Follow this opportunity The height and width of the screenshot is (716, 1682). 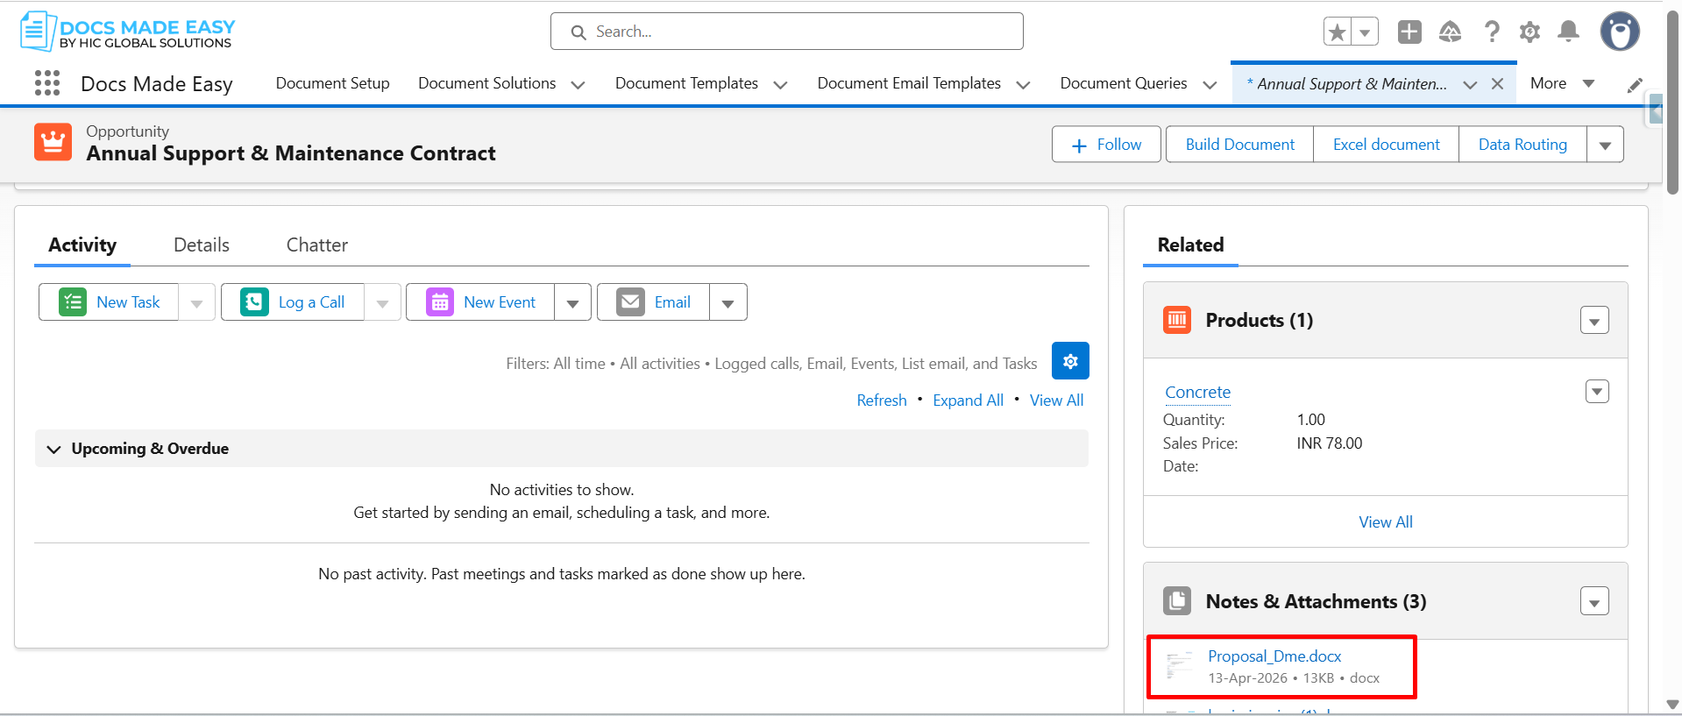[1106, 145]
